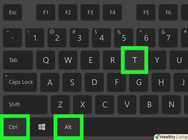Click the F1 function key
The height and width of the screenshot is (140, 188).
46,12
